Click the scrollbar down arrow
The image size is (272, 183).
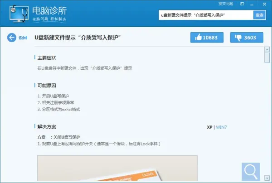pos(267,178)
